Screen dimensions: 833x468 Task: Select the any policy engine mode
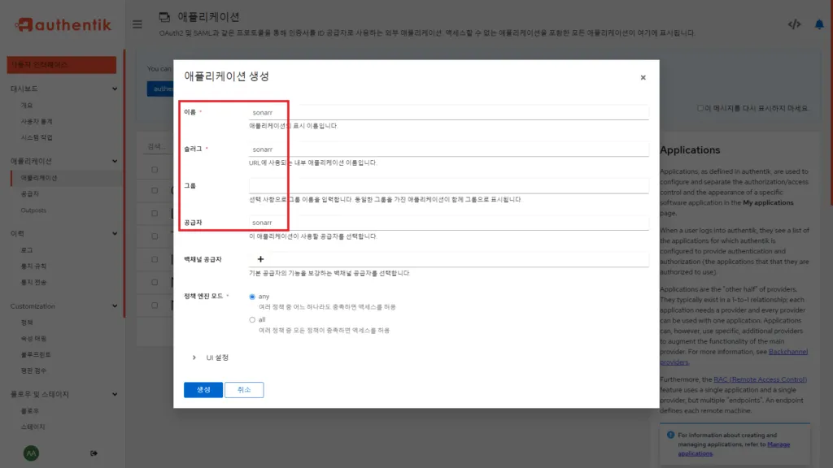pyautogui.click(x=252, y=296)
